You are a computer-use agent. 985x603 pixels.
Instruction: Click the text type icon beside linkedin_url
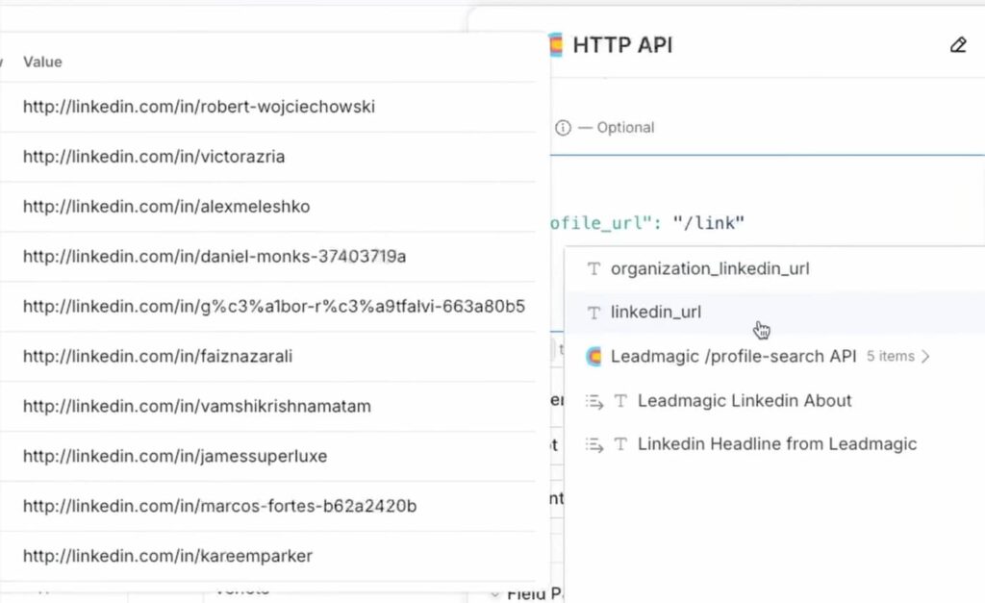point(594,313)
